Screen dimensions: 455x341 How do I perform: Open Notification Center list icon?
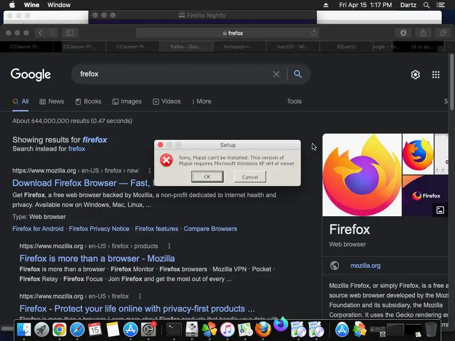440,5
